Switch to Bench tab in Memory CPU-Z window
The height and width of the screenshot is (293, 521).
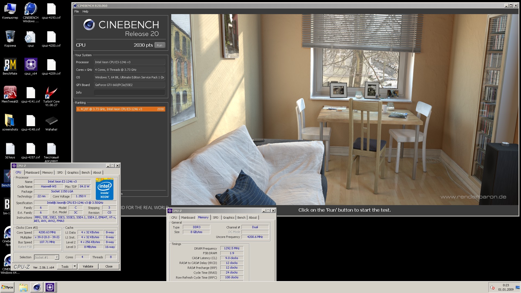[241, 218]
